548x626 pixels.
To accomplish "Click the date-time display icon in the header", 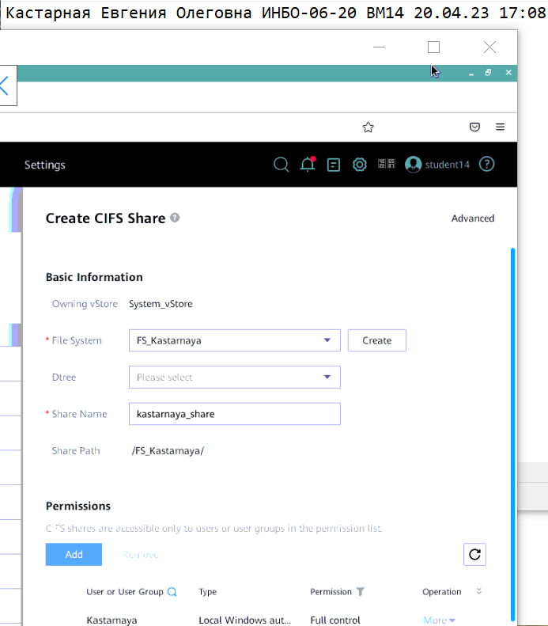I will pyautogui.click(x=386, y=164).
